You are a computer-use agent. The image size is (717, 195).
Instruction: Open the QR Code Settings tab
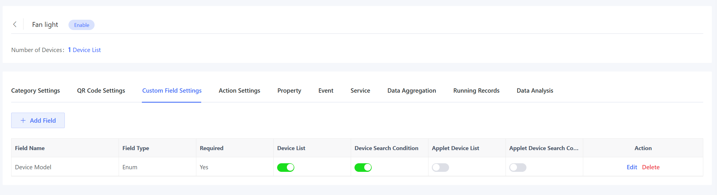coord(101,91)
